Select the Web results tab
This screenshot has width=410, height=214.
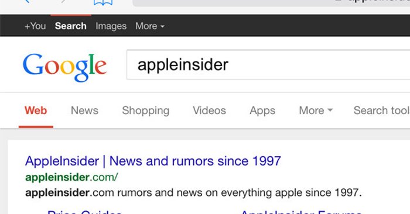(x=36, y=111)
